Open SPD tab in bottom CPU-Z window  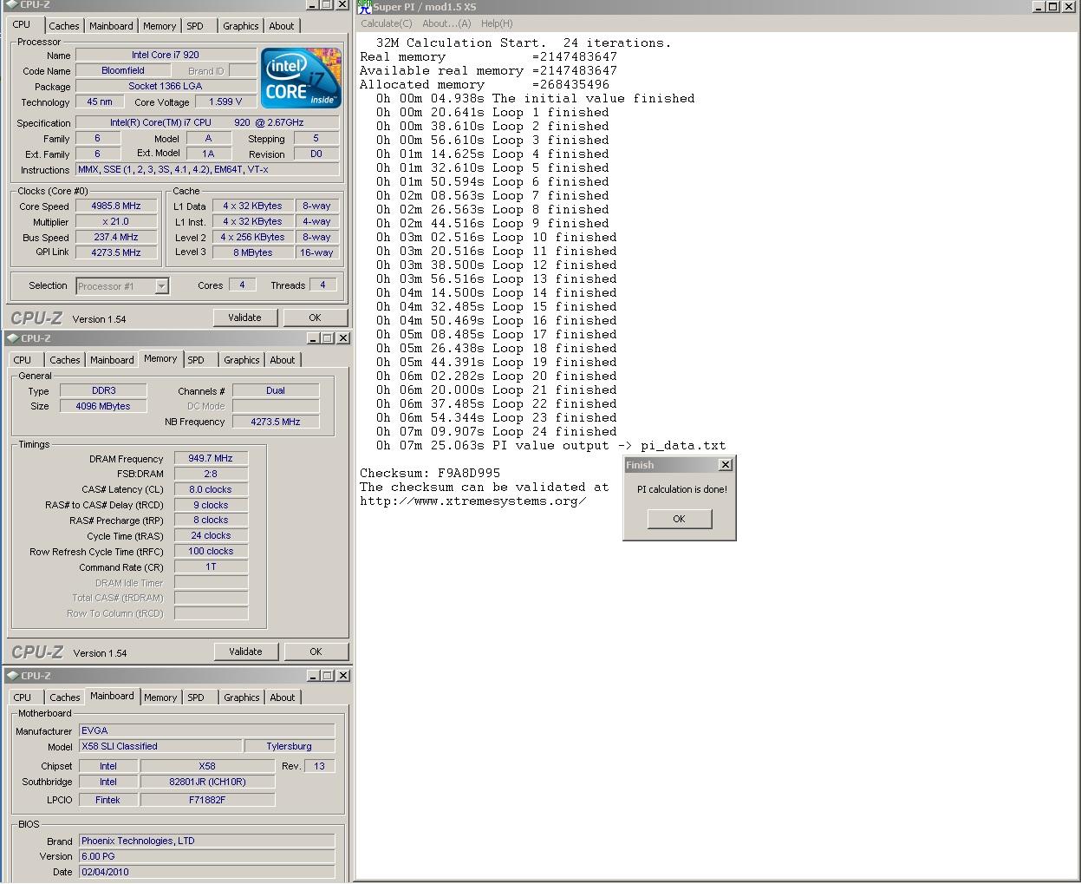pyautogui.click(x=196, y=697)
